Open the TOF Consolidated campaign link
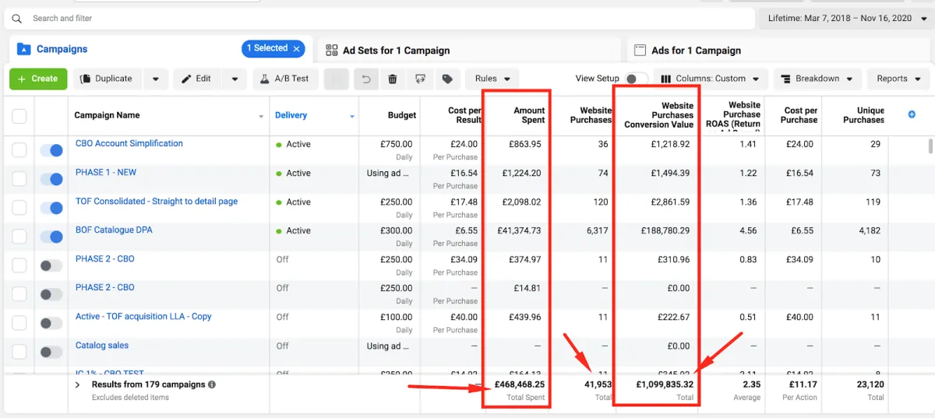 coord(157,201)
